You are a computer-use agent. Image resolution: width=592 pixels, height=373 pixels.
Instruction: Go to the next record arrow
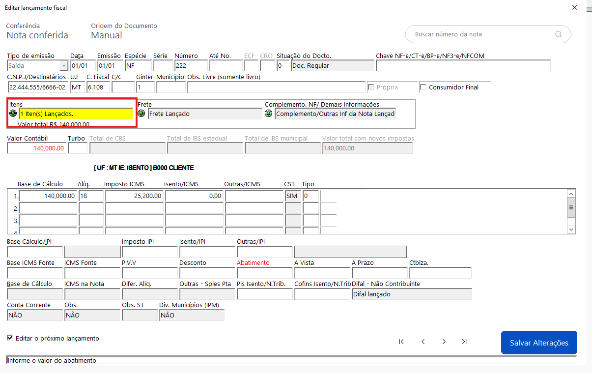(444, 342)
